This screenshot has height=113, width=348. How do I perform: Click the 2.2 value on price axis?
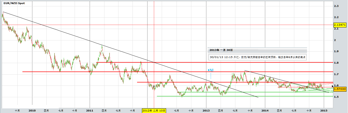(336, 17)
